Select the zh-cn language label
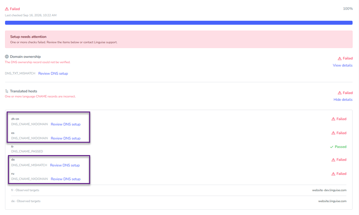359x215 pixels. (x=15, y=119)
